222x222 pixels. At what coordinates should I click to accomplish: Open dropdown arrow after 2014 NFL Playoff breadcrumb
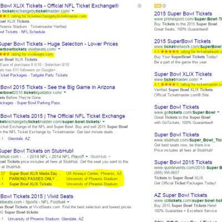tap(87, 157)
